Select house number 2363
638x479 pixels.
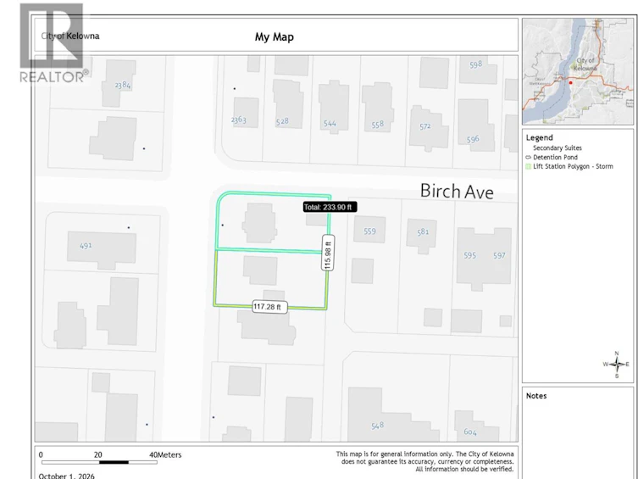click(238, 120)
